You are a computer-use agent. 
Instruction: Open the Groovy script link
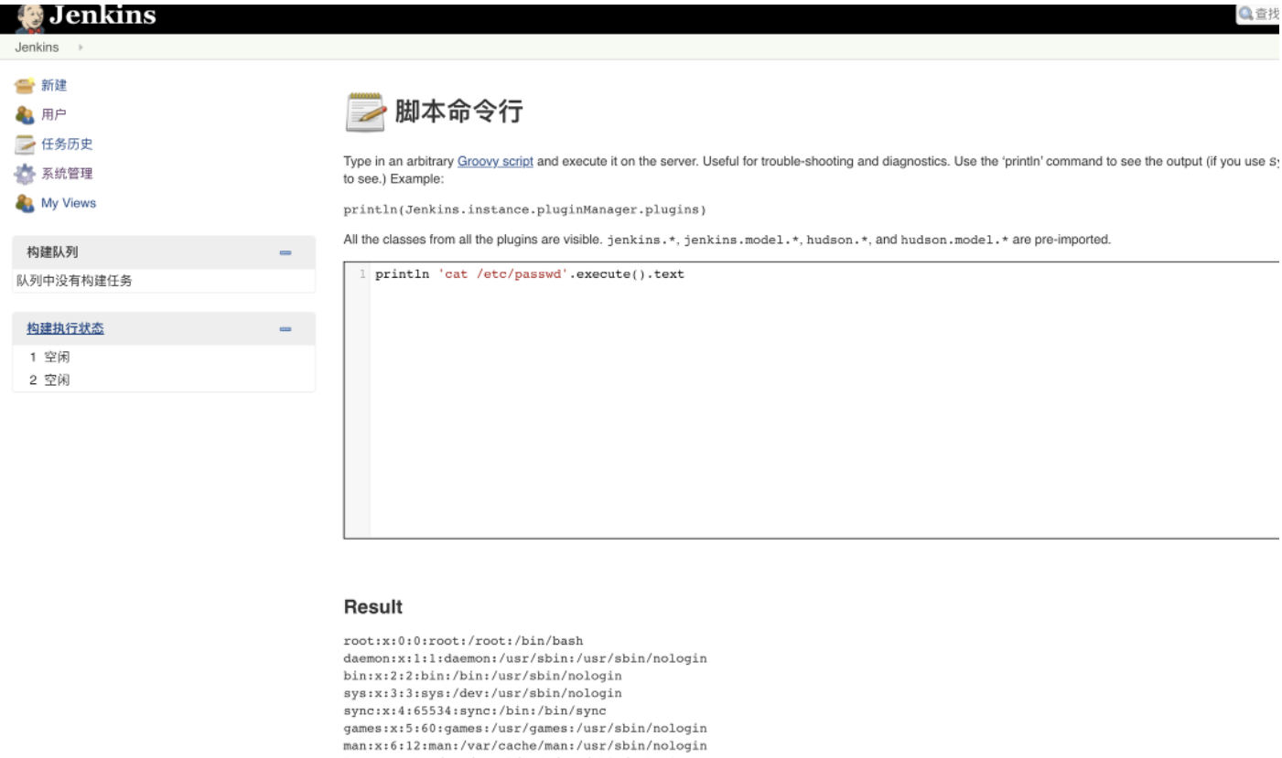(495, 162)
